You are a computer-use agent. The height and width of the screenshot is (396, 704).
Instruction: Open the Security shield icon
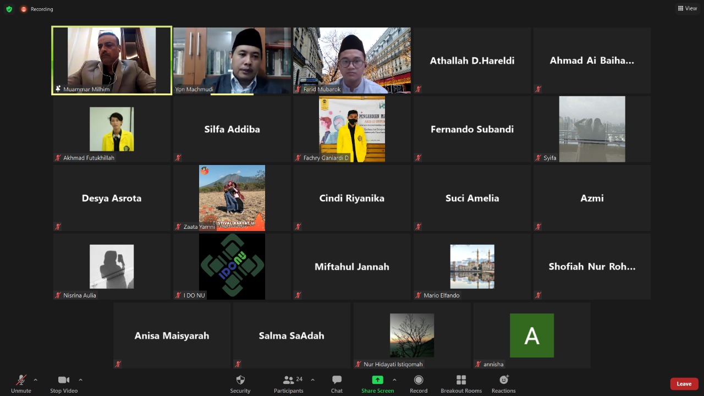tap(240, 381)
